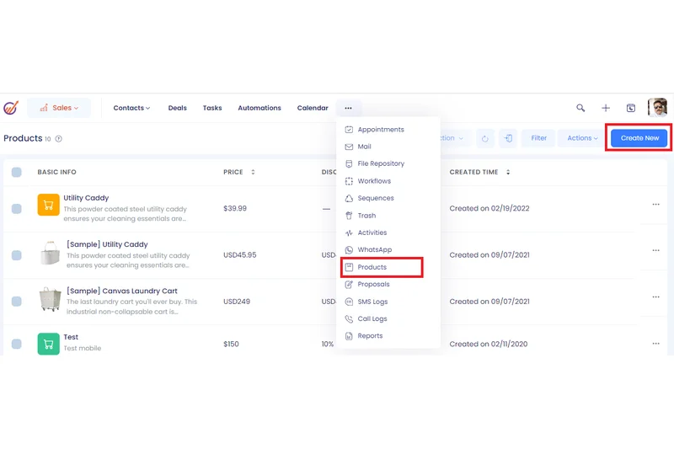Click the import icon beside Filter
Image resolution: width=674 pixels, height=449 pixels.
coord(508,138)
